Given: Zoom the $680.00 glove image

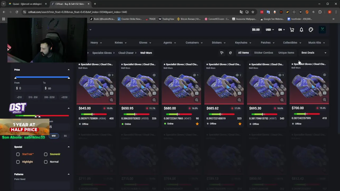Looking at the screenshot, I should coord(197,100).
